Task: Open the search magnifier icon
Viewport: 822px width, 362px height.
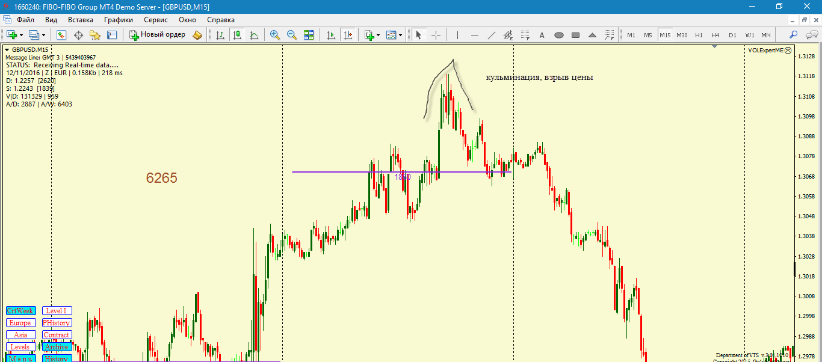Action: (794, 35)
